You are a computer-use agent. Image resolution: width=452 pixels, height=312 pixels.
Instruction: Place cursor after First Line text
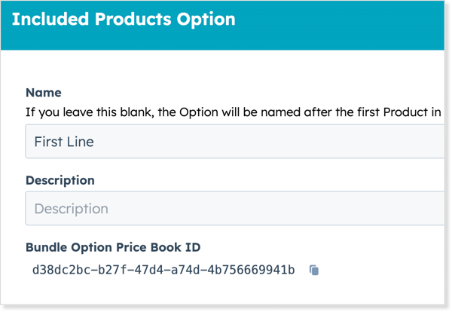(x=95, y=142)
